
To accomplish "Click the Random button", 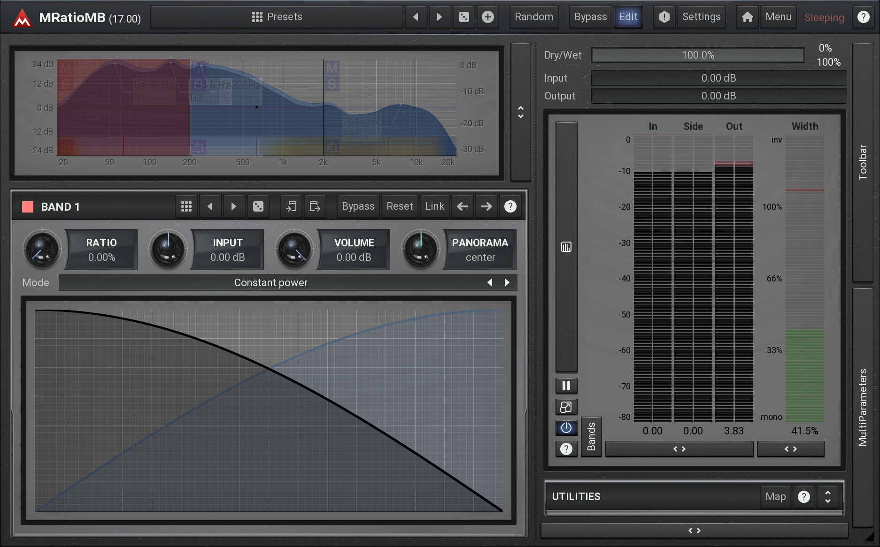I will click(534, 17).
